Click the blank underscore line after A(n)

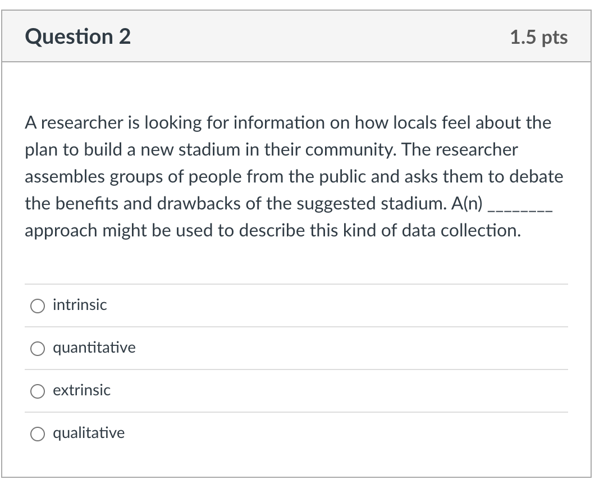coord(521,204)
